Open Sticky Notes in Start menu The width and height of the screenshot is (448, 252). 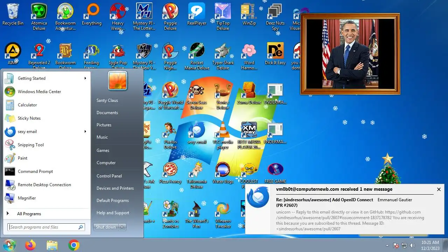[47, 118]
